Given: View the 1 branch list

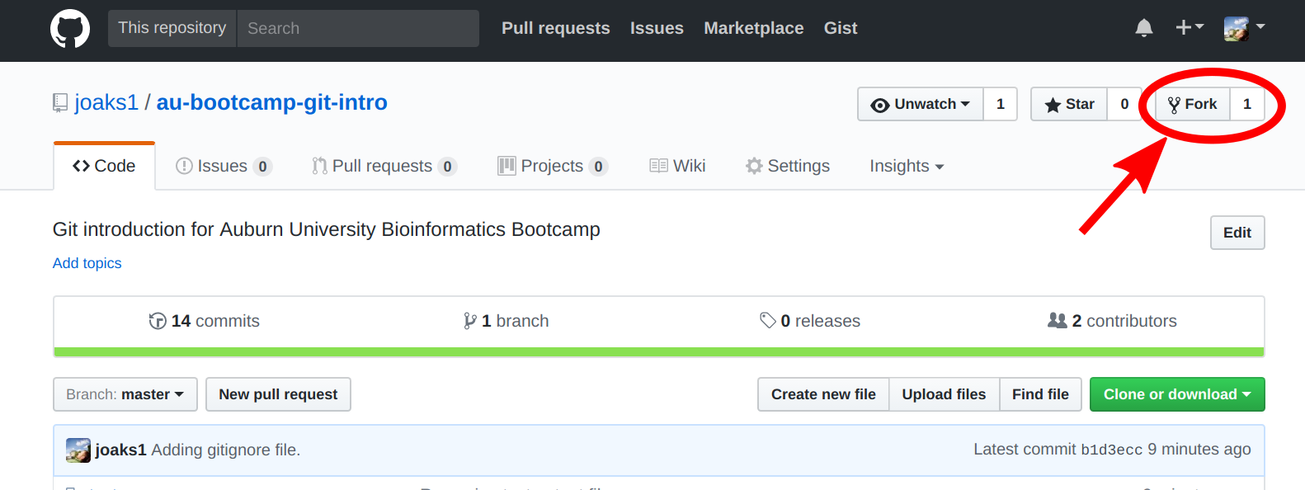Looking at the screenshot, I should (x=506, y=321).
